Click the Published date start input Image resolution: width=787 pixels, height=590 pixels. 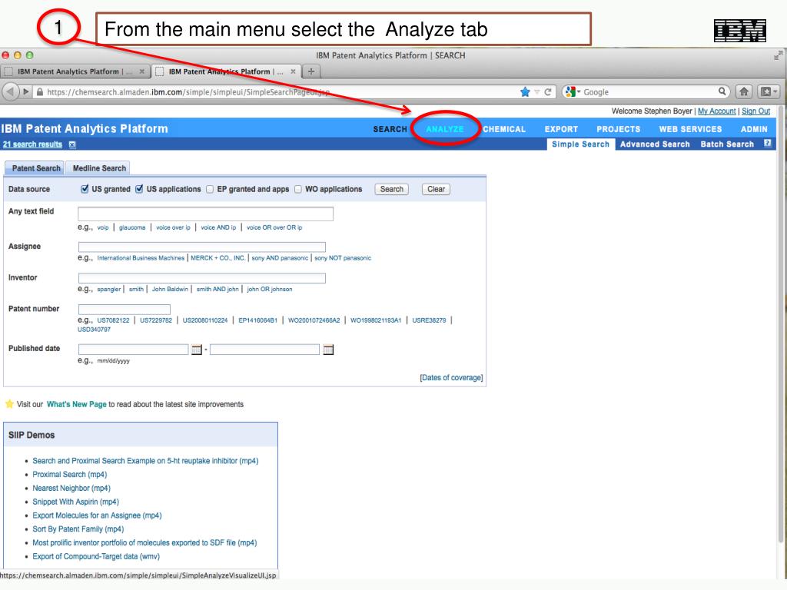pyautogui.click(x=134, y=350)
